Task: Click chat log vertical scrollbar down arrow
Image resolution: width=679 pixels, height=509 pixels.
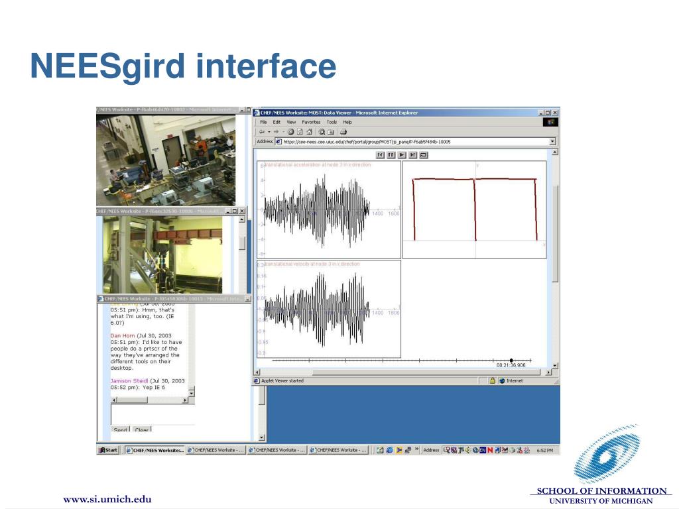Action: (x=192, y=392)
